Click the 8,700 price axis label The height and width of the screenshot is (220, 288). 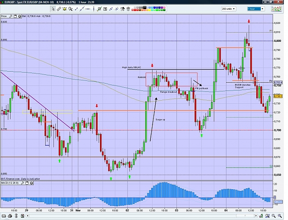277,130
